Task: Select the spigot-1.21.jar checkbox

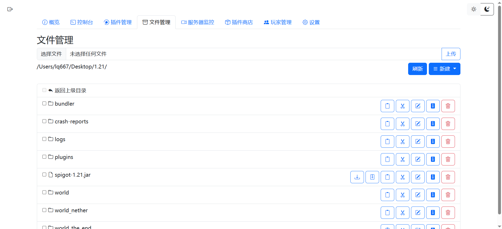Action: pos(44,175)
